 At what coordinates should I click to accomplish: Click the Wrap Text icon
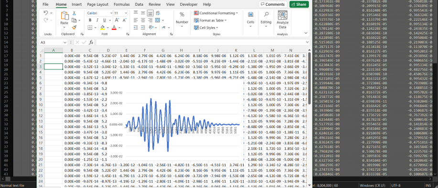[x=158, y=13]
